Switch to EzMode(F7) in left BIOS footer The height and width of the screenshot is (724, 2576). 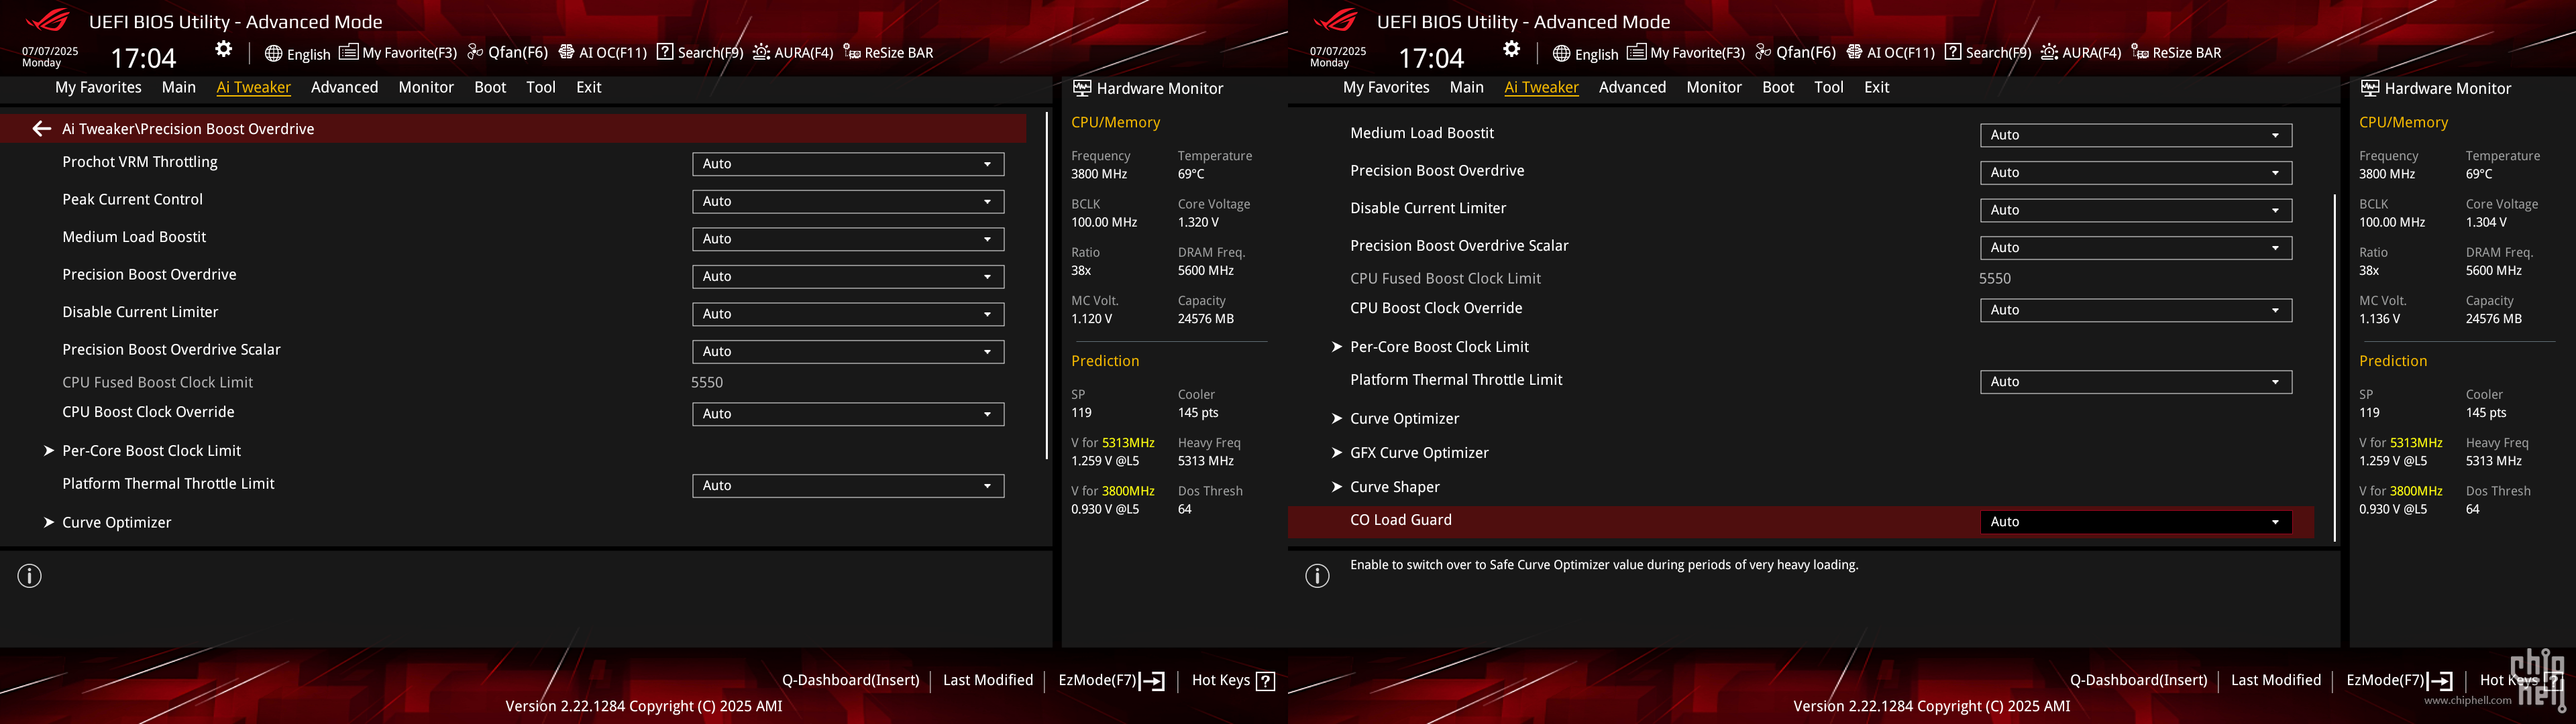[x=1111, y=680]
